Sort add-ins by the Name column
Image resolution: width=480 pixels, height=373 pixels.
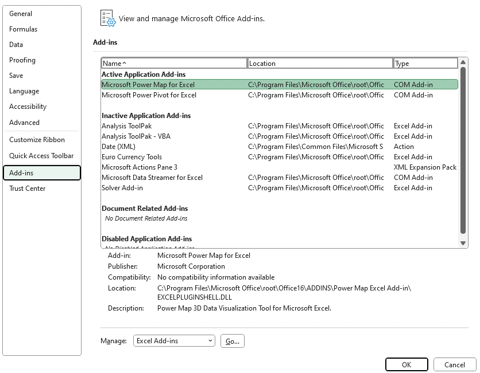click(x=174, y=64)
